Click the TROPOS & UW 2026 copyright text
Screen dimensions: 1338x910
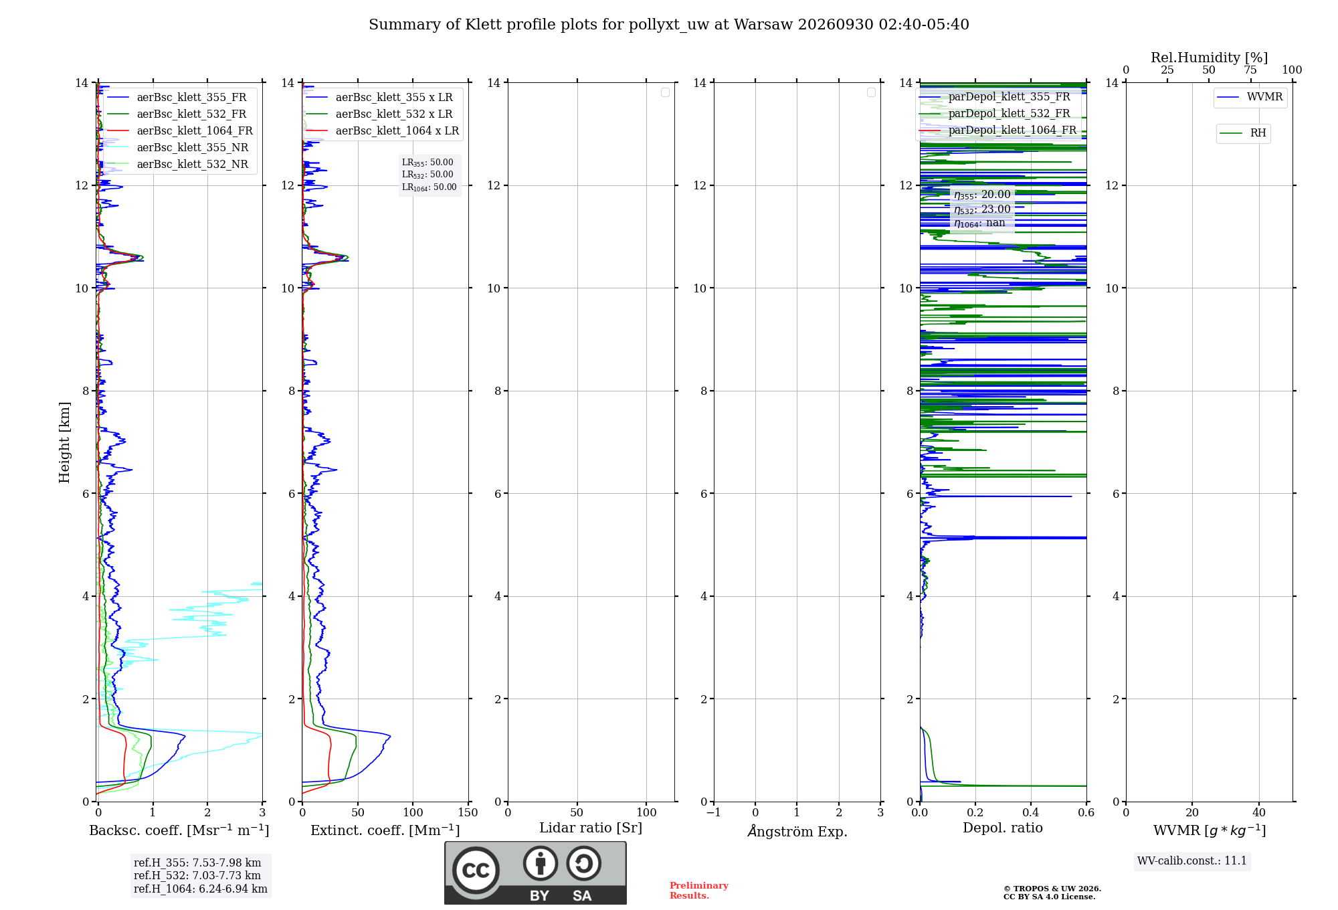click(x=1052, y=889)
